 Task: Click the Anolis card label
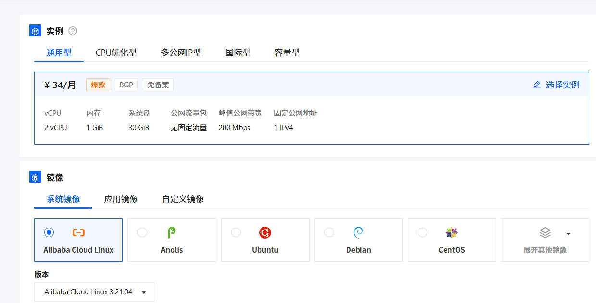(172, 250)
